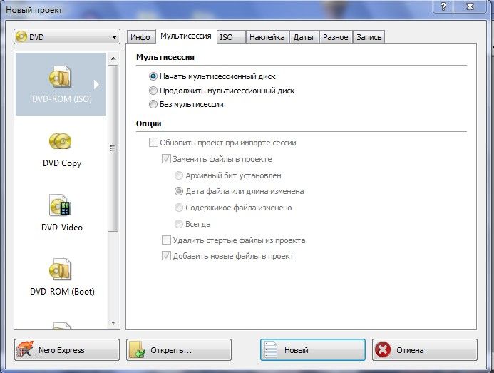The height and width of the screenshot is (373, 494).
Task: Select 'Без мультисессии' radio button
Action: [153, 104]
